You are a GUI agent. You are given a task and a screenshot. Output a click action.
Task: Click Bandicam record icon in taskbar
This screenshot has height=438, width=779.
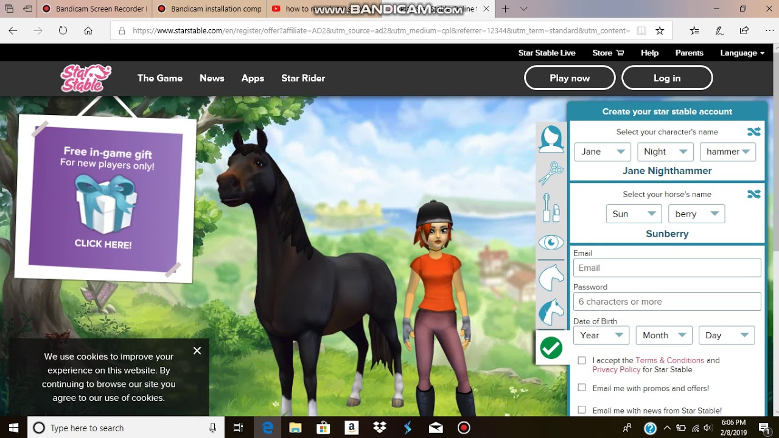pyautogui.click(x=464, y=428)
